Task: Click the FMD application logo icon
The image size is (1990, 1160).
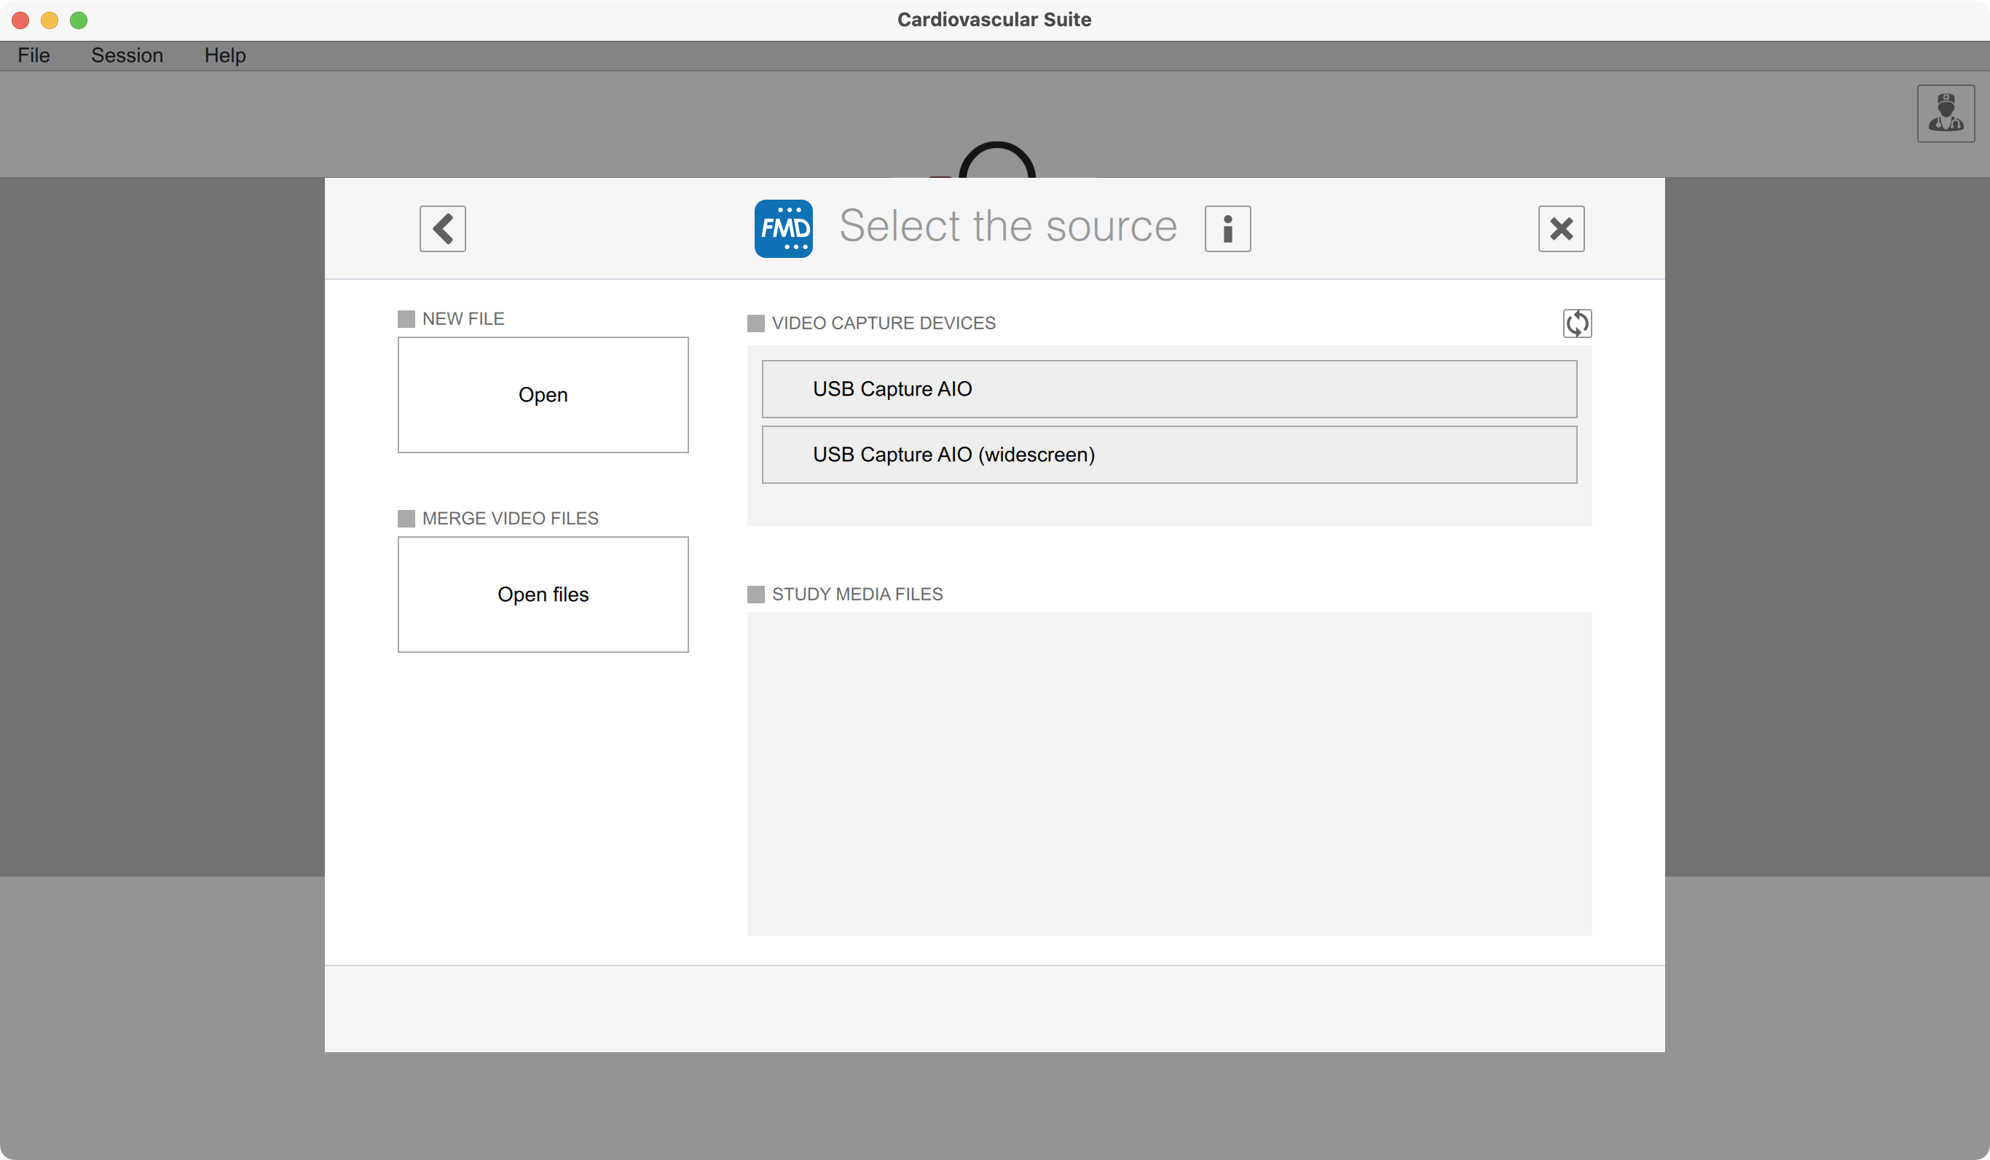Action: [783, 229]
